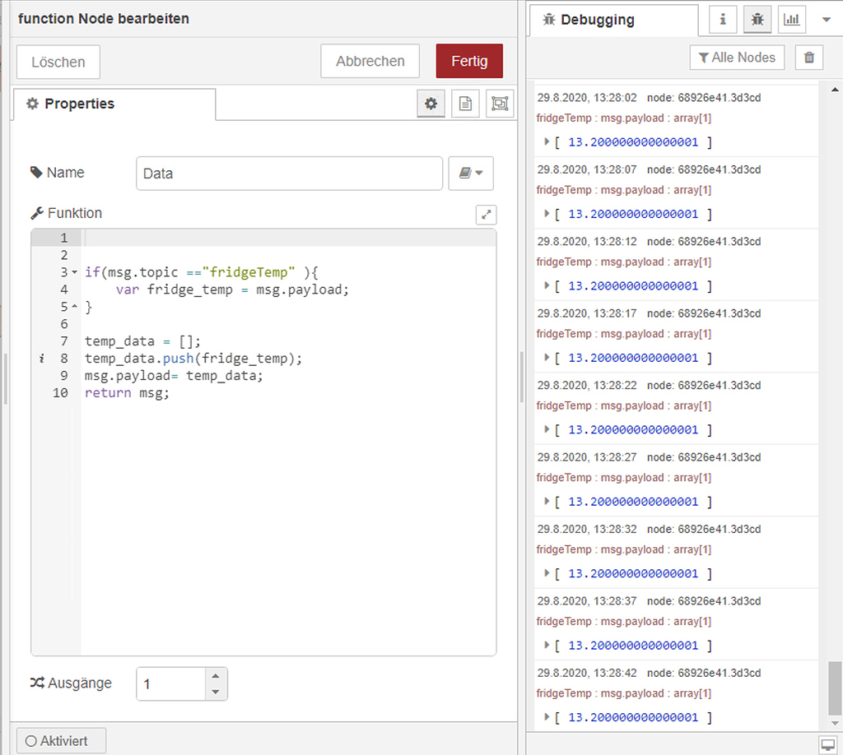This screenshot has width=843, height=755.
Task: Increase Ausgänge count with the up arrow
Action: (x=216, y=678)
